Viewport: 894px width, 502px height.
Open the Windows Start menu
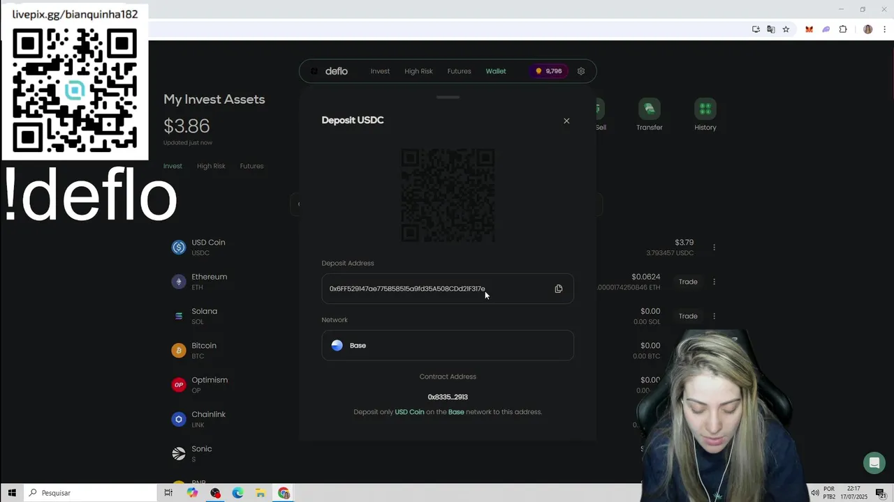coord(12,493)
